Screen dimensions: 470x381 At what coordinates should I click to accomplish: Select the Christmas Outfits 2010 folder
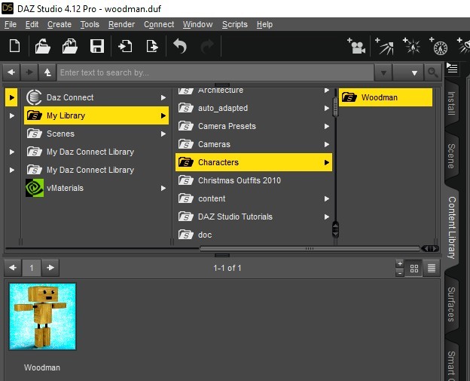click(254, 180)
